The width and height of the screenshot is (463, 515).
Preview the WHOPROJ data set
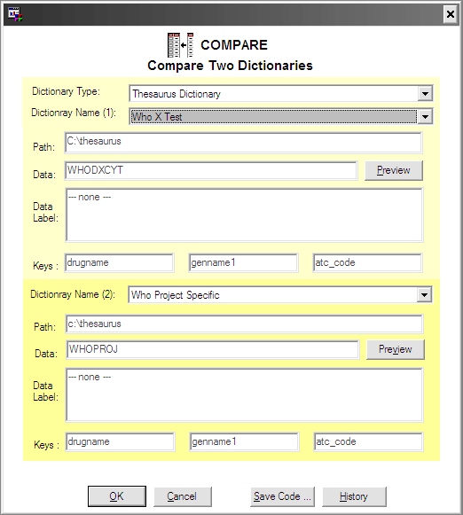pos(396,349)
